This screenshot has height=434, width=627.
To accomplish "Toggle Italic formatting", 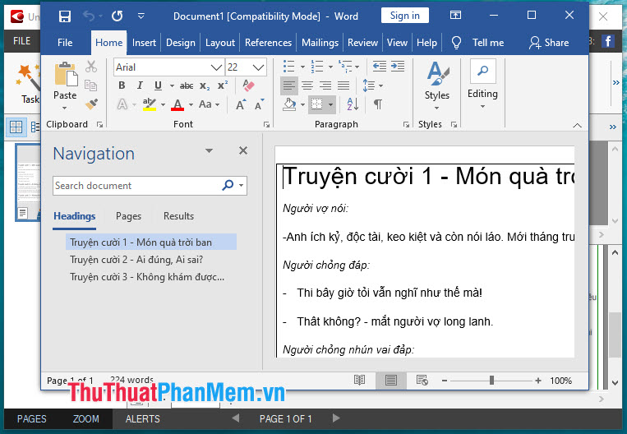I will (140, 85).
